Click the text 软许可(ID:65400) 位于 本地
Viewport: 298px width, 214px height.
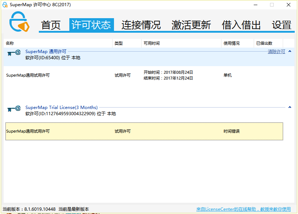tap(53, 58)
